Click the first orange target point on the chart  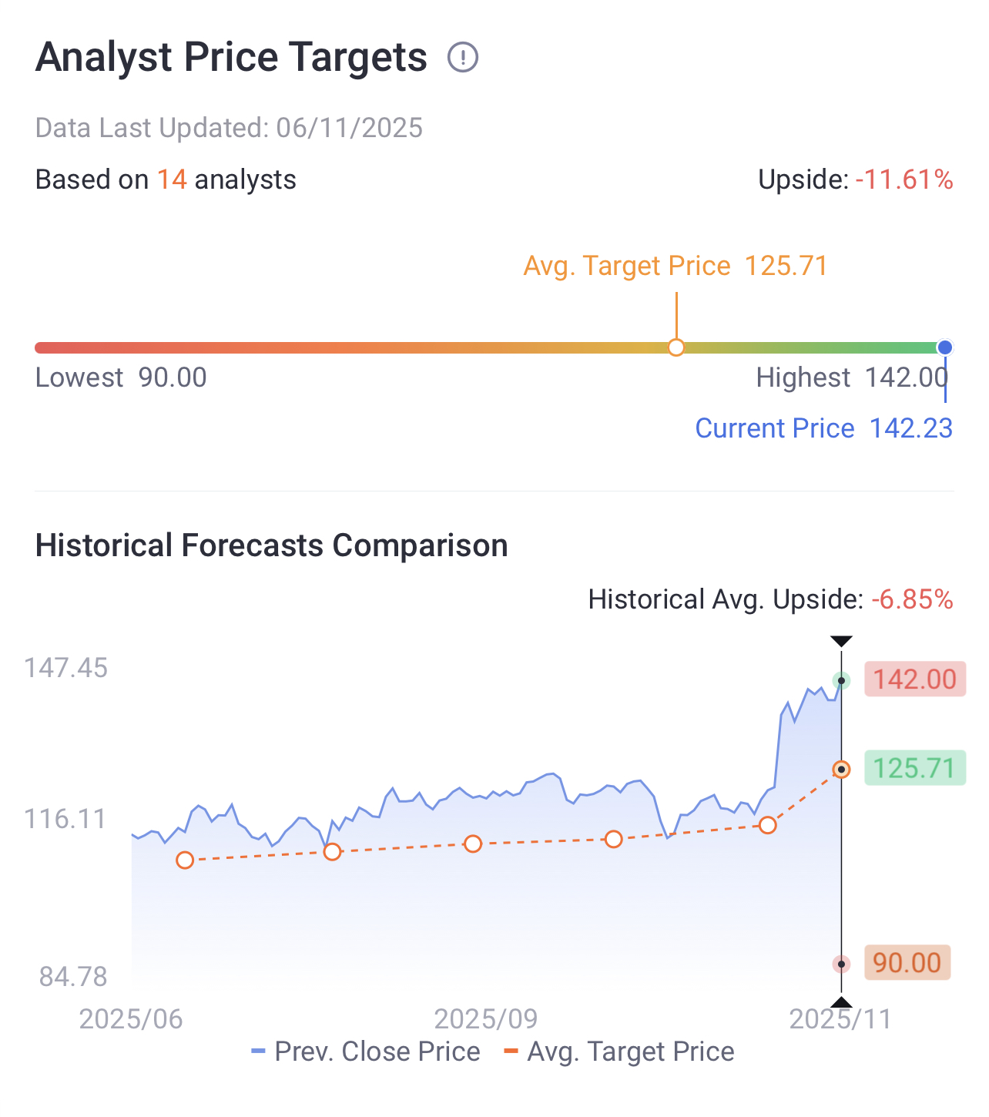[x=185, y=860]
